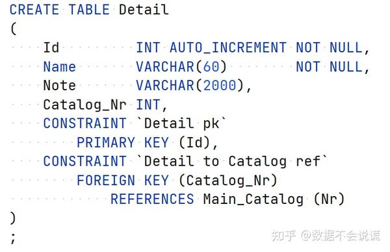Click the `Detail to Catalog ref` name
Viewport: 390px width, 252px height.
(232, 161)
